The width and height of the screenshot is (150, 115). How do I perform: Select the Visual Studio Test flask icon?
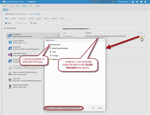tap(10, 67)
